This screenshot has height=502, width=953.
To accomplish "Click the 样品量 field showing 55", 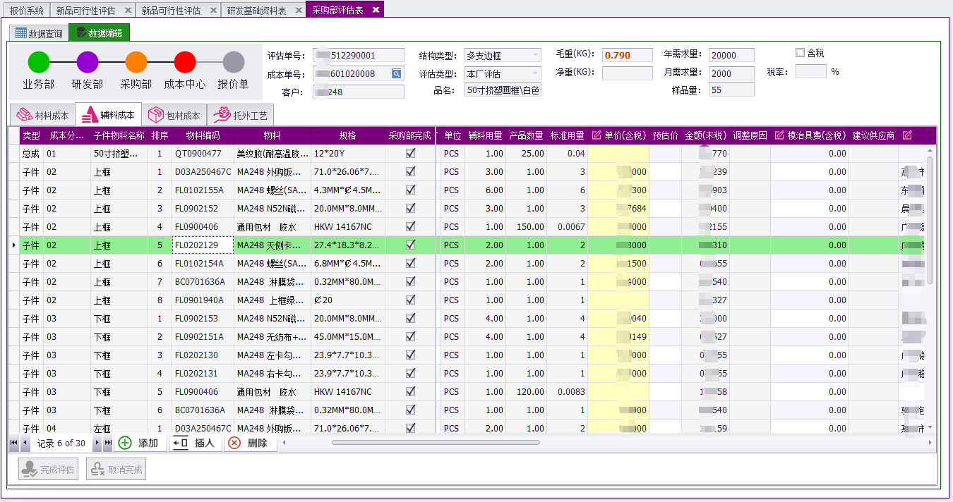I will pos(731,90).
